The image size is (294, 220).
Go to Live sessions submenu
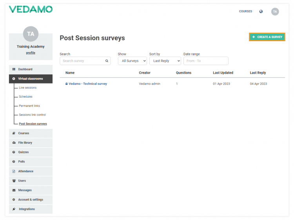point(27,88)
